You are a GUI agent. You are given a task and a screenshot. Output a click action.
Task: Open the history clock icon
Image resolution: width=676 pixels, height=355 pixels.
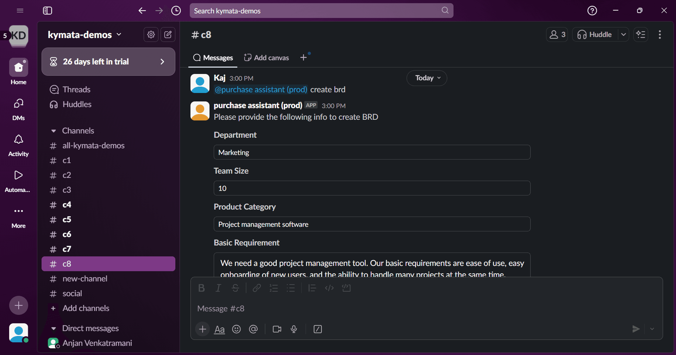click(176, 11)
